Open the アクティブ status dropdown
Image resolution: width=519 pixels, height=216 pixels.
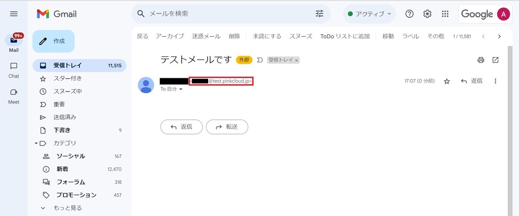370,14
